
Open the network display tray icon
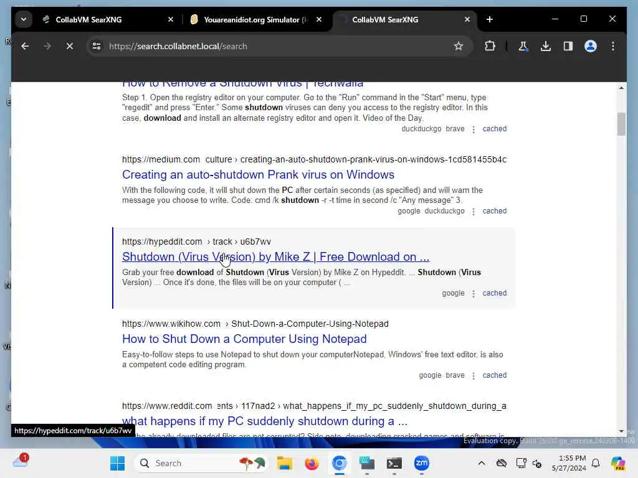tap(520, 463)
